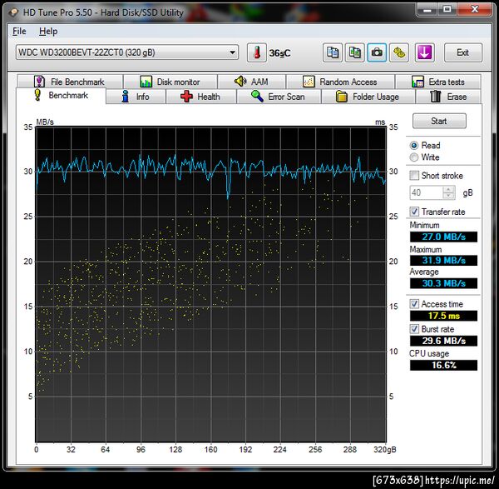The height and width of the screenshot is (489, 499).
Task: Close the HD Tune Pro window
Action: (475, 10)
